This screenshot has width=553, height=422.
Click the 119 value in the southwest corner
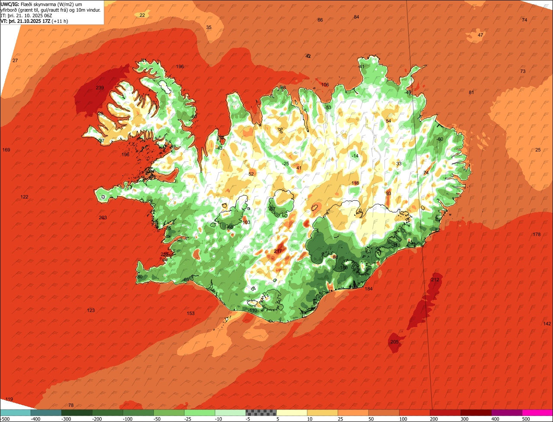pyautogui.click(x=9, y=399)
